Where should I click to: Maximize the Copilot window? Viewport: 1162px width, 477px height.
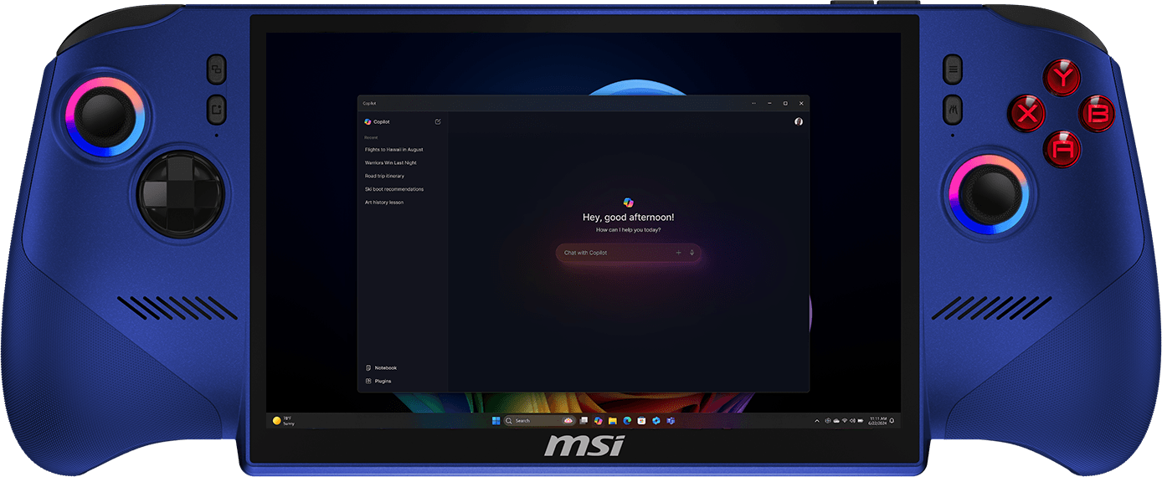tap(785, 103)
